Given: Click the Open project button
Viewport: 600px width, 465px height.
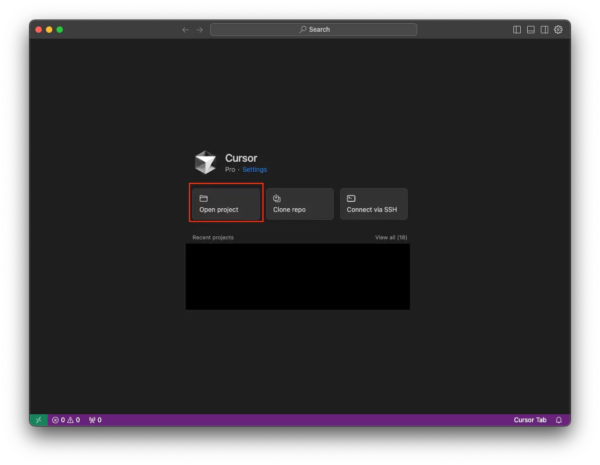Looking at the screenshot, I should tap(226, 203).
